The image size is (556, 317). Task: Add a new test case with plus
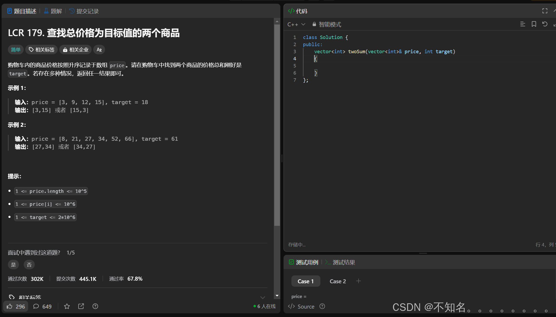(358, 281)
